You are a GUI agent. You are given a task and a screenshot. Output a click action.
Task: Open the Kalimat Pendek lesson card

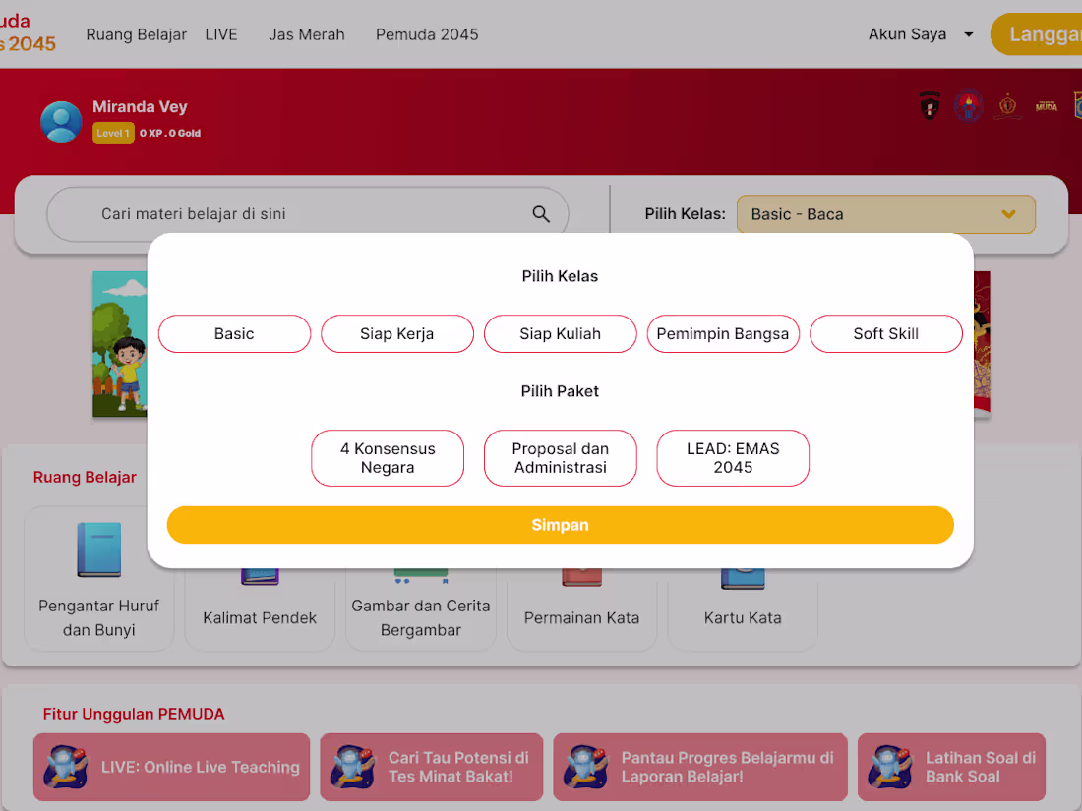click(260, 610)
